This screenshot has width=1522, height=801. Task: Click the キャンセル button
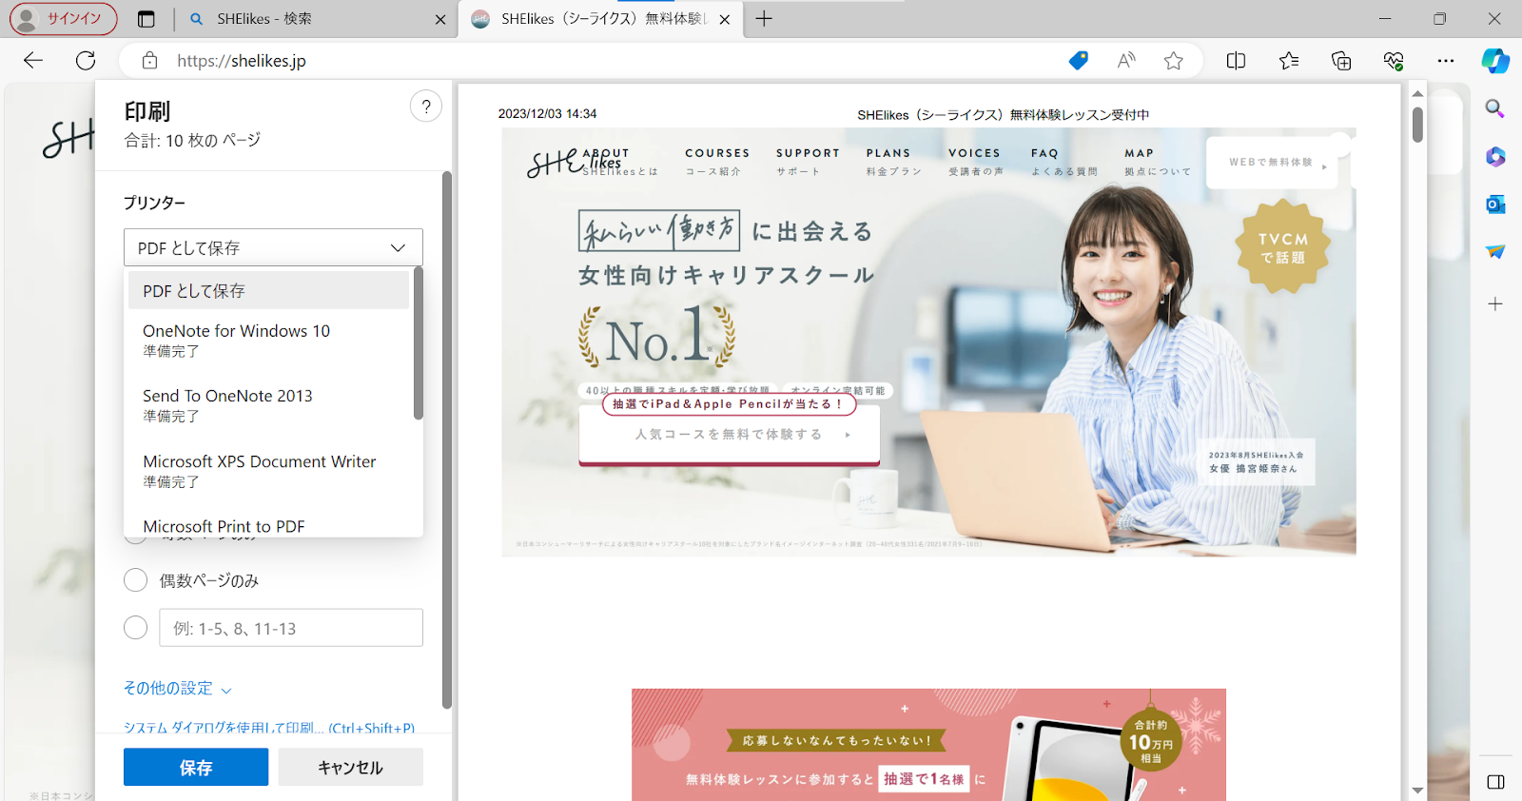click(350, 767)
